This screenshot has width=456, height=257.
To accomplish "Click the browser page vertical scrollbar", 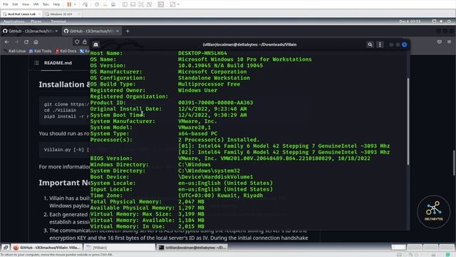I will pyautogui.click(x=455, y=163).
